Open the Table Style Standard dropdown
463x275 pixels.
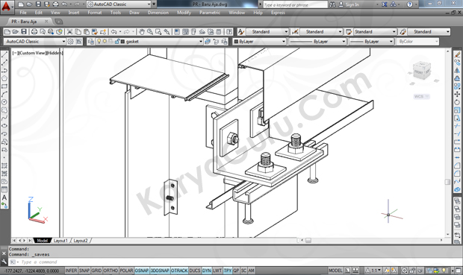(x=375, y=31)
